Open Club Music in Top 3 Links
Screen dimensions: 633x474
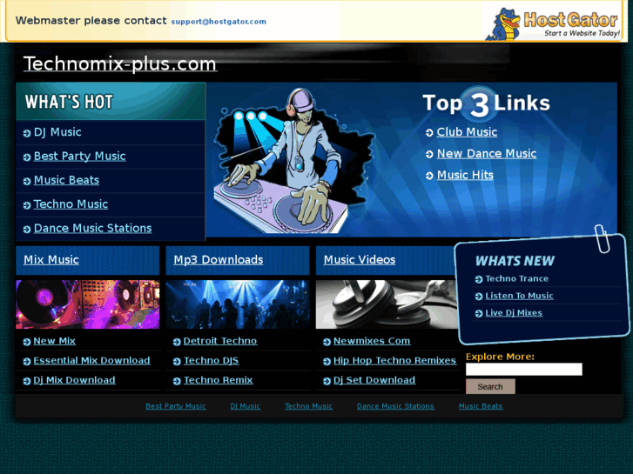(467, 132)
